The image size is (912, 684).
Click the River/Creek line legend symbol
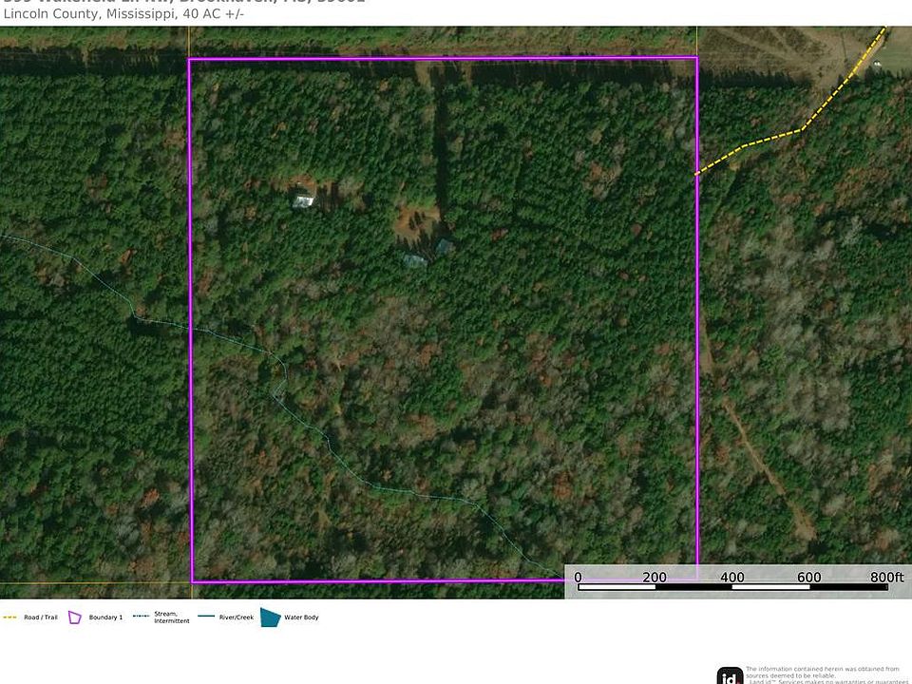pos(206,617)
